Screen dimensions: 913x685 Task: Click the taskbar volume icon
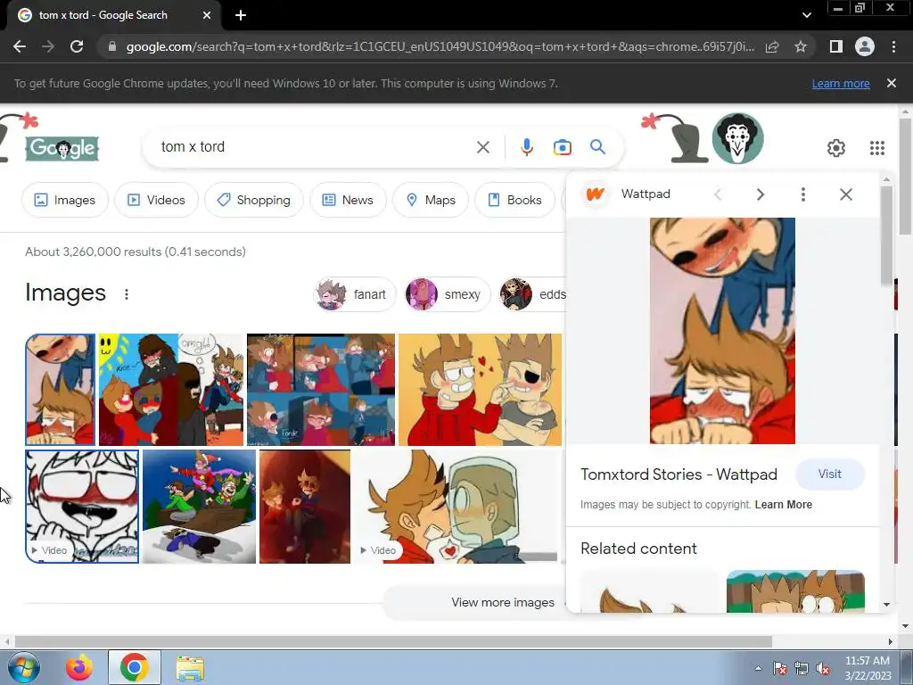pyautogui.click(x=823, y=669)
